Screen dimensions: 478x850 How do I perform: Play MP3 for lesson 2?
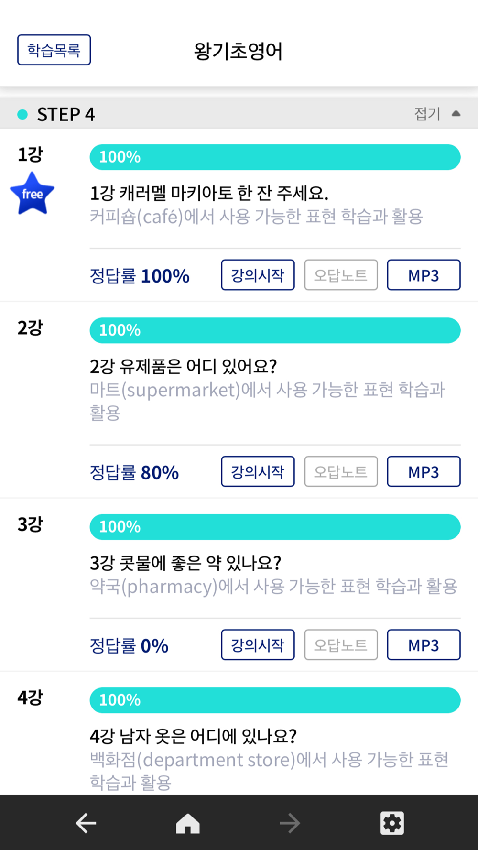pyautogui.click(x=424, y=471)
